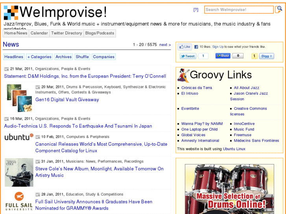The height and width of the screenshot is (214, 286).
Task: Open the All About Jazz link
Action: [x=247, y=88]
